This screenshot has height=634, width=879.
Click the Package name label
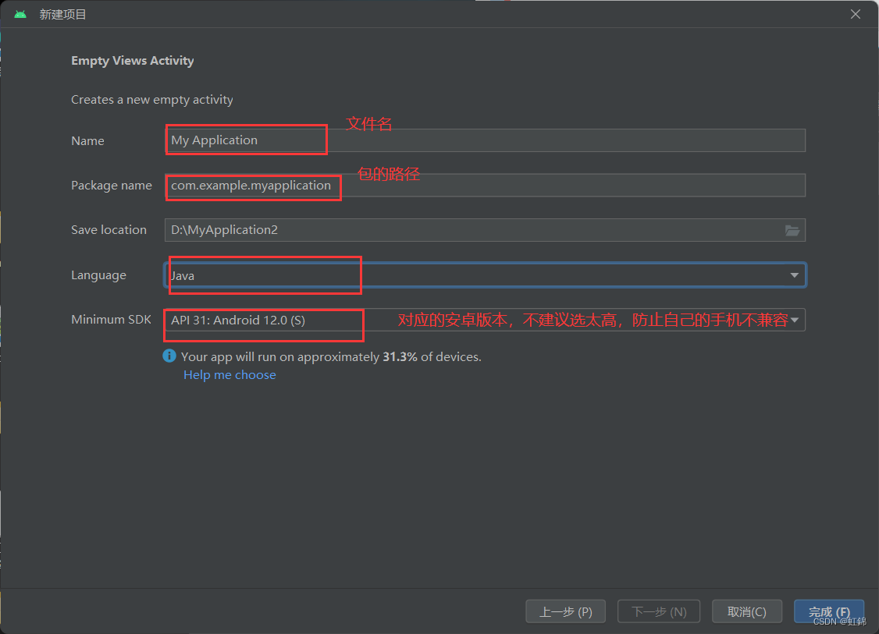pyautogui.click(x=112, y=186)
